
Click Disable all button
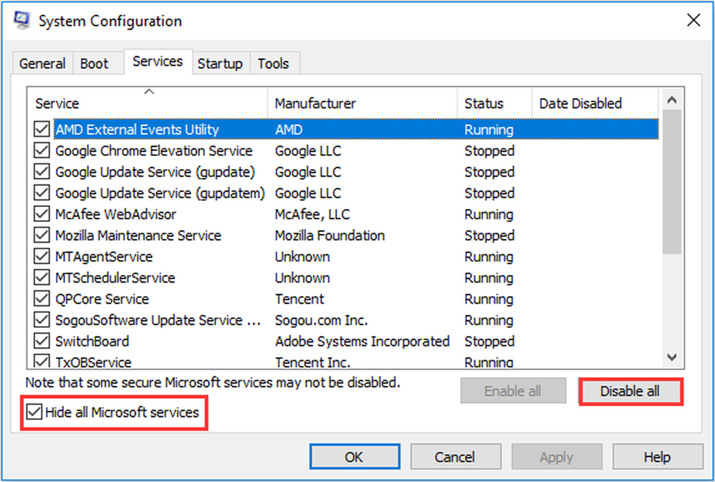pyautogui.click(x=630, y=391)
